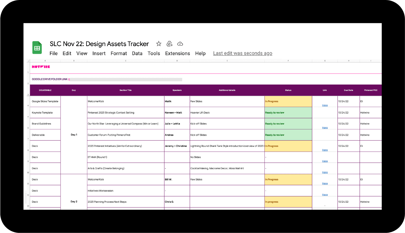Open Here link in Initiatives Worksession row

coord(325,194)
